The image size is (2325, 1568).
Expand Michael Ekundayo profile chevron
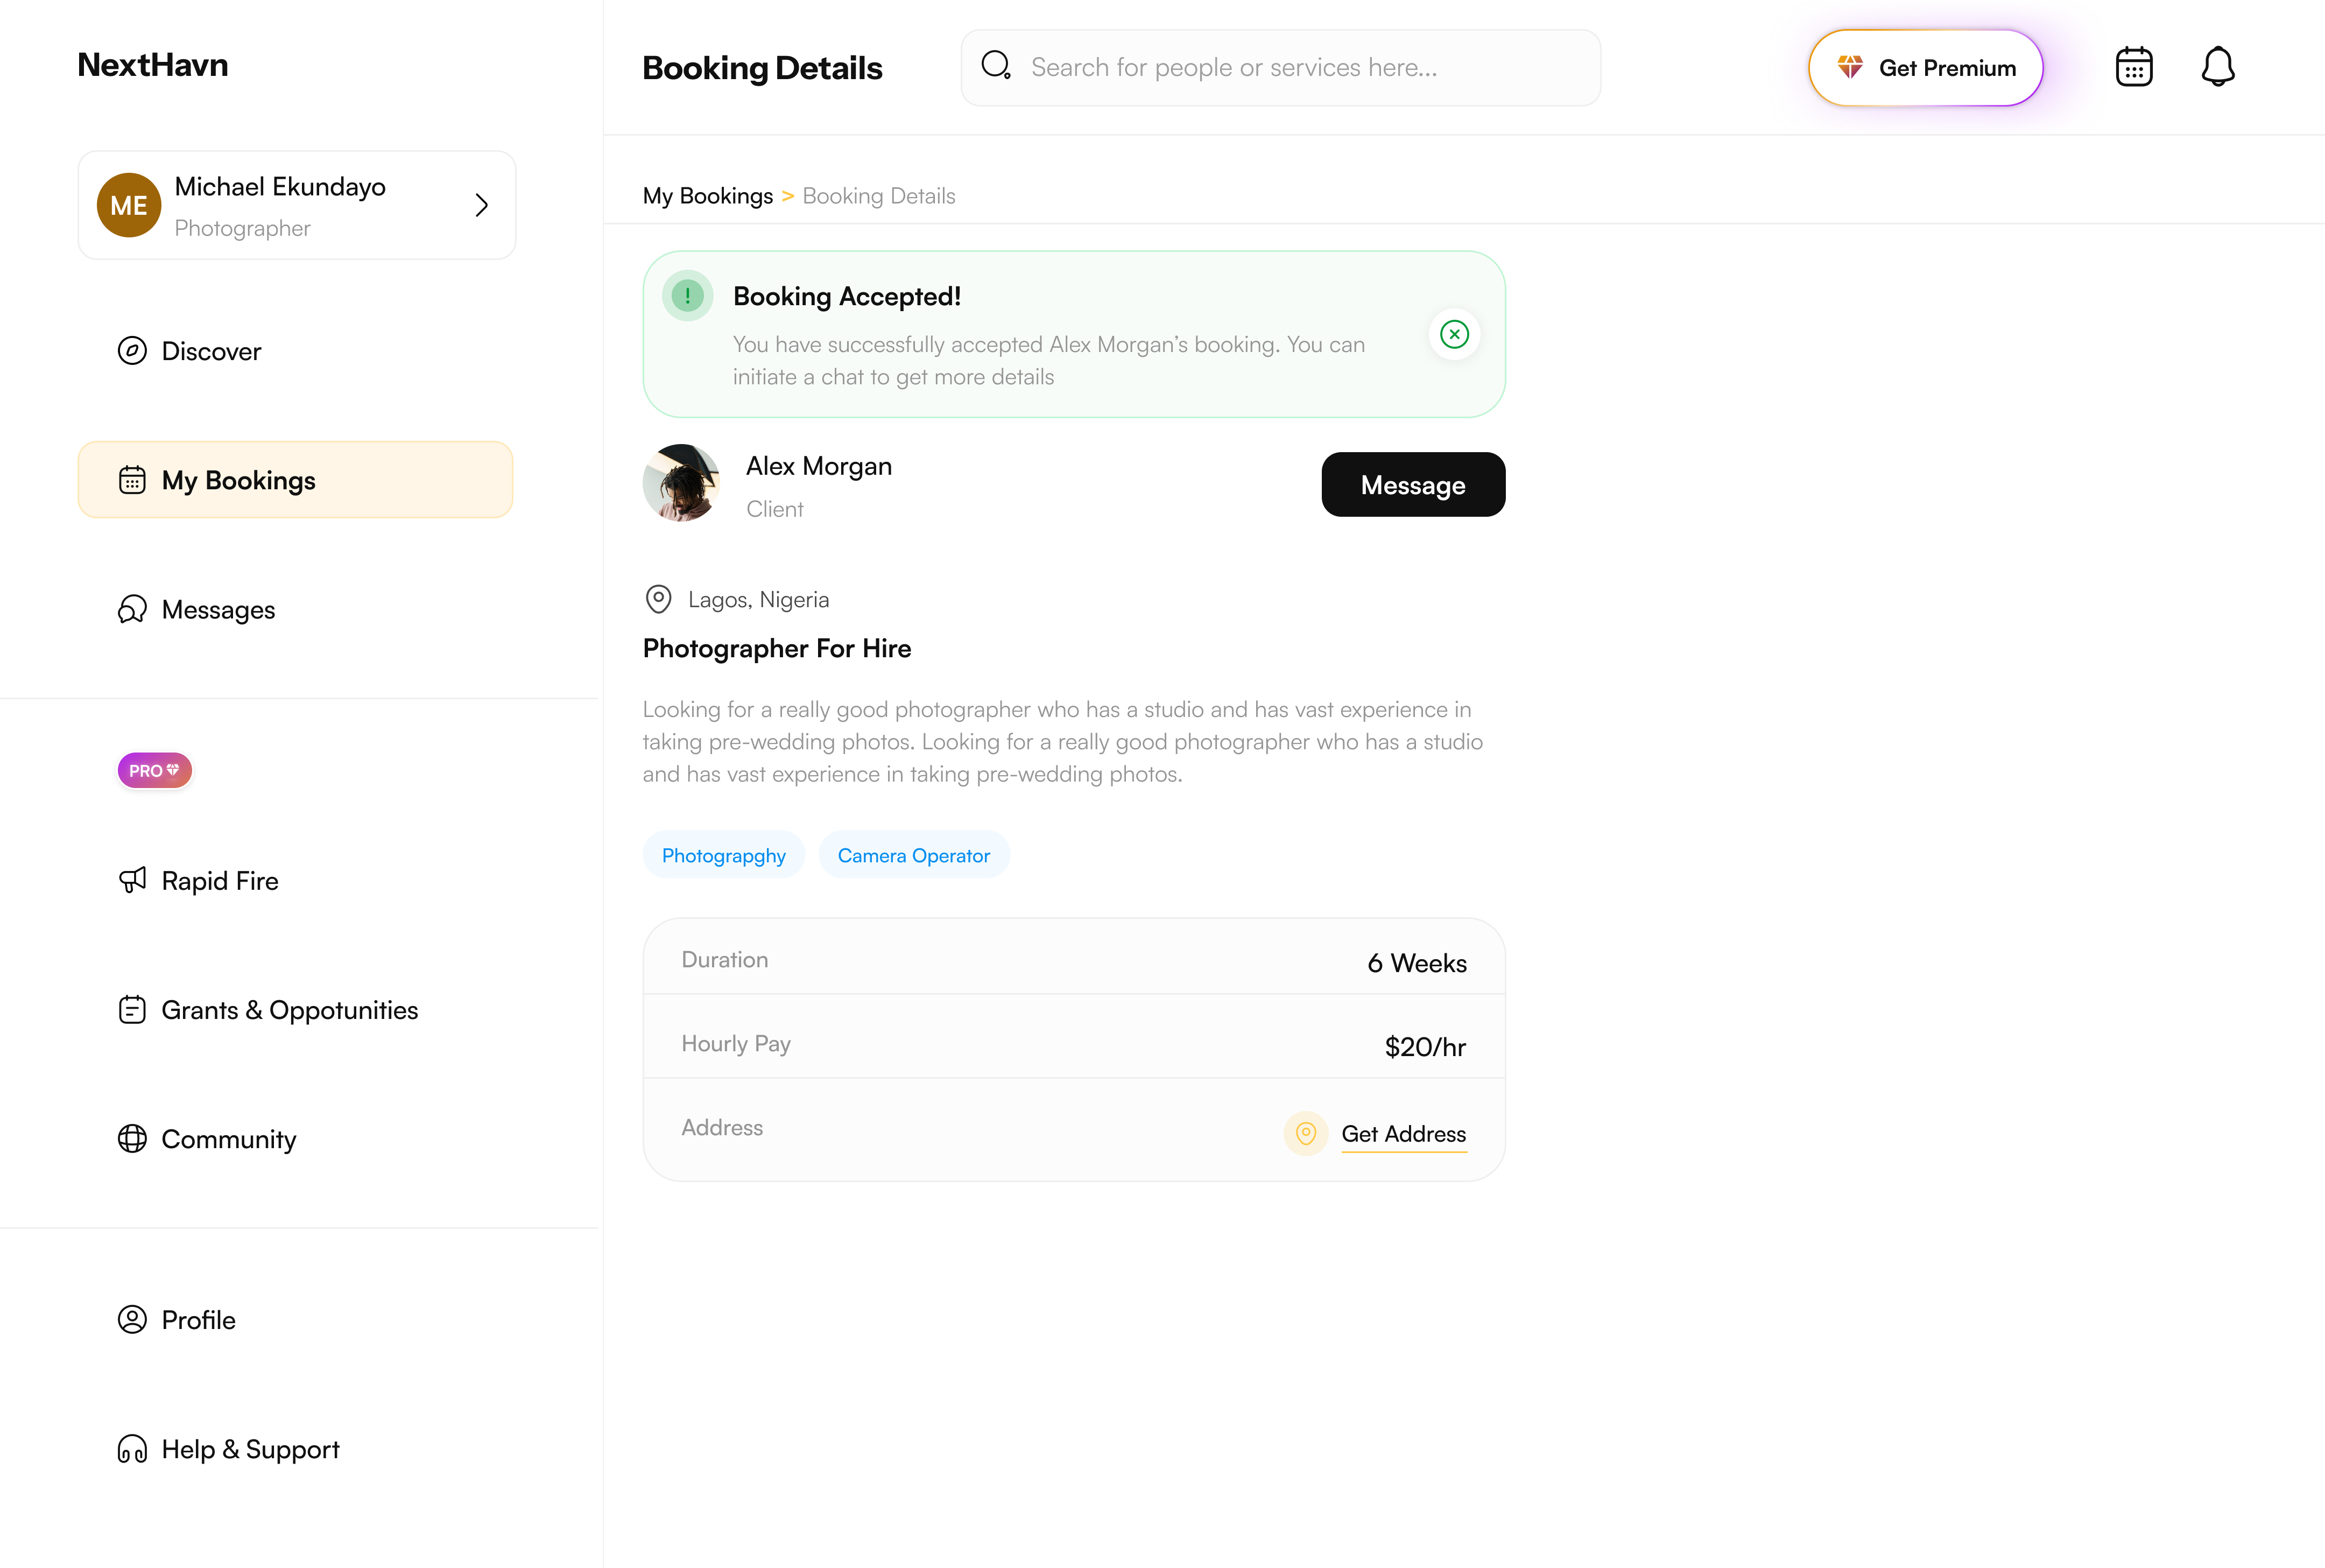point(482,205)
